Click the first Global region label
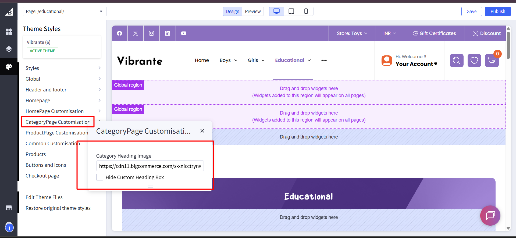 coord(128,85)
